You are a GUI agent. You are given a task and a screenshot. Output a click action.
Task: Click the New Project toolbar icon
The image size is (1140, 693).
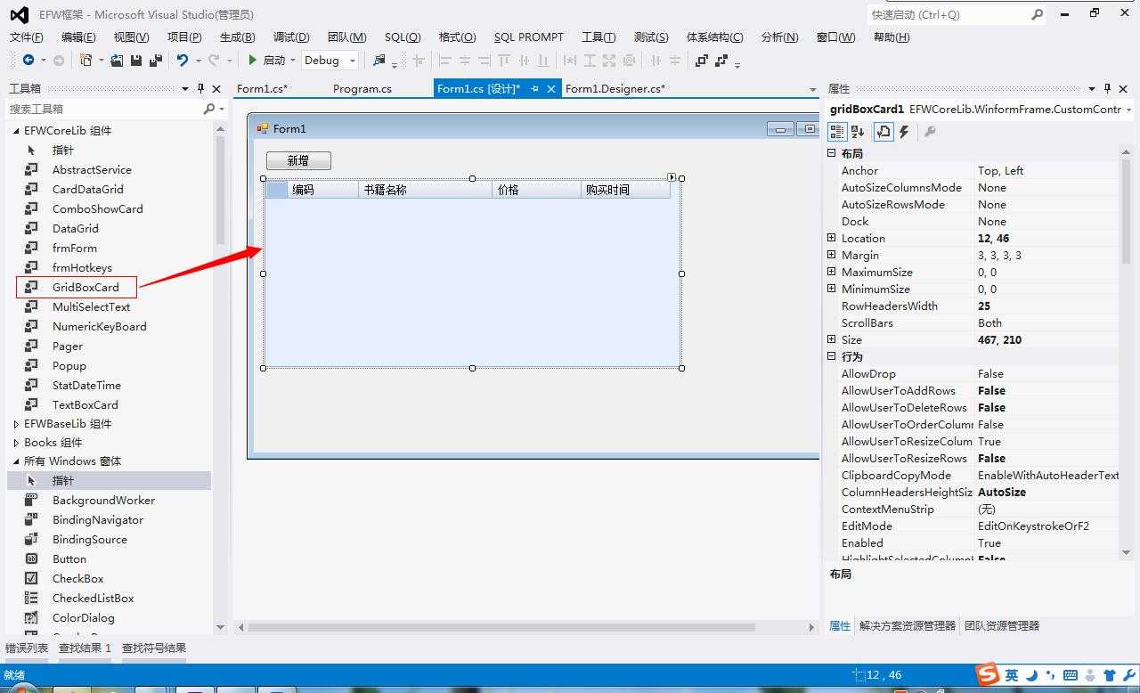(85, 61)
